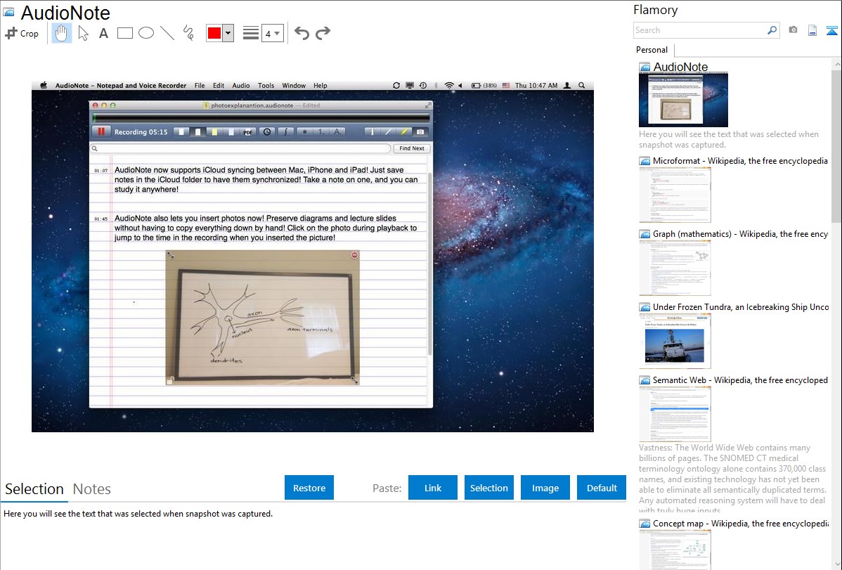Open the Under Frozen Tundra snapshot thumbnail
This screenshot has height=570, width=842.
(675, 341)
